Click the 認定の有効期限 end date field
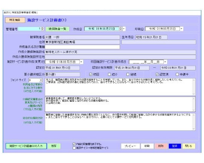The width and height of the screenshot is (204, 163). coord(178,68)
